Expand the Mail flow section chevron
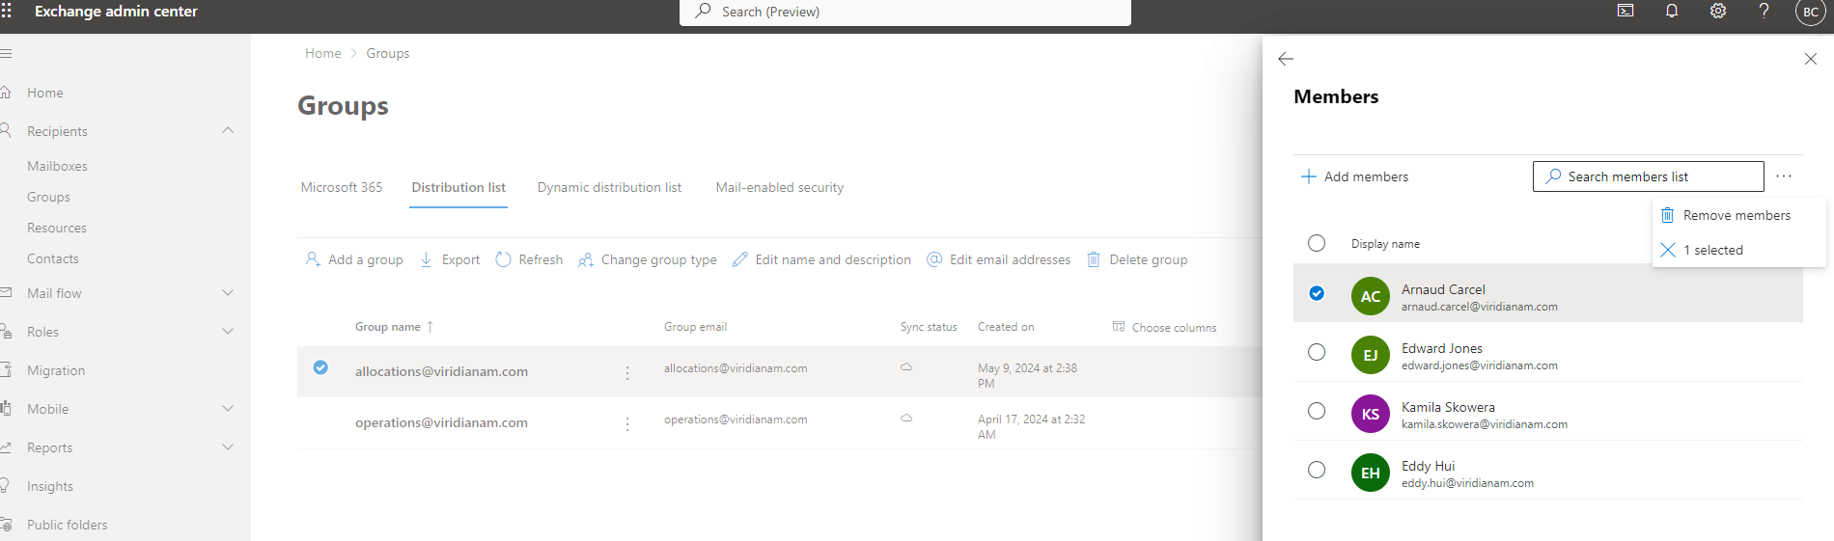Screen dimensions: 1834x541 tap(228, 292)
